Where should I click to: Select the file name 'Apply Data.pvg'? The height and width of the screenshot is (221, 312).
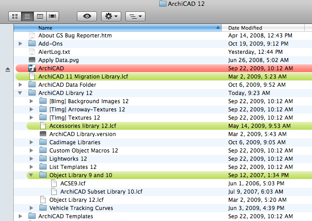tap(59, 60)
